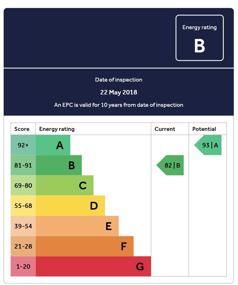This screenshot has height=285, width=238.
Task: Select the red G rating bar
Action: tap(93, 267)
